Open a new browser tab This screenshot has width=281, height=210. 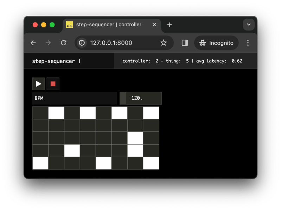click(170, 25)
